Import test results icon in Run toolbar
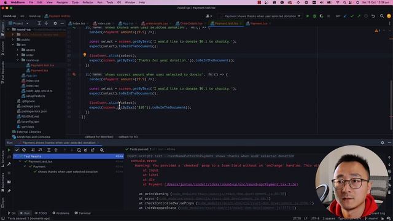The width and height of the screenshot is (393, 221). pyautogui.click(x=86, y=150)
